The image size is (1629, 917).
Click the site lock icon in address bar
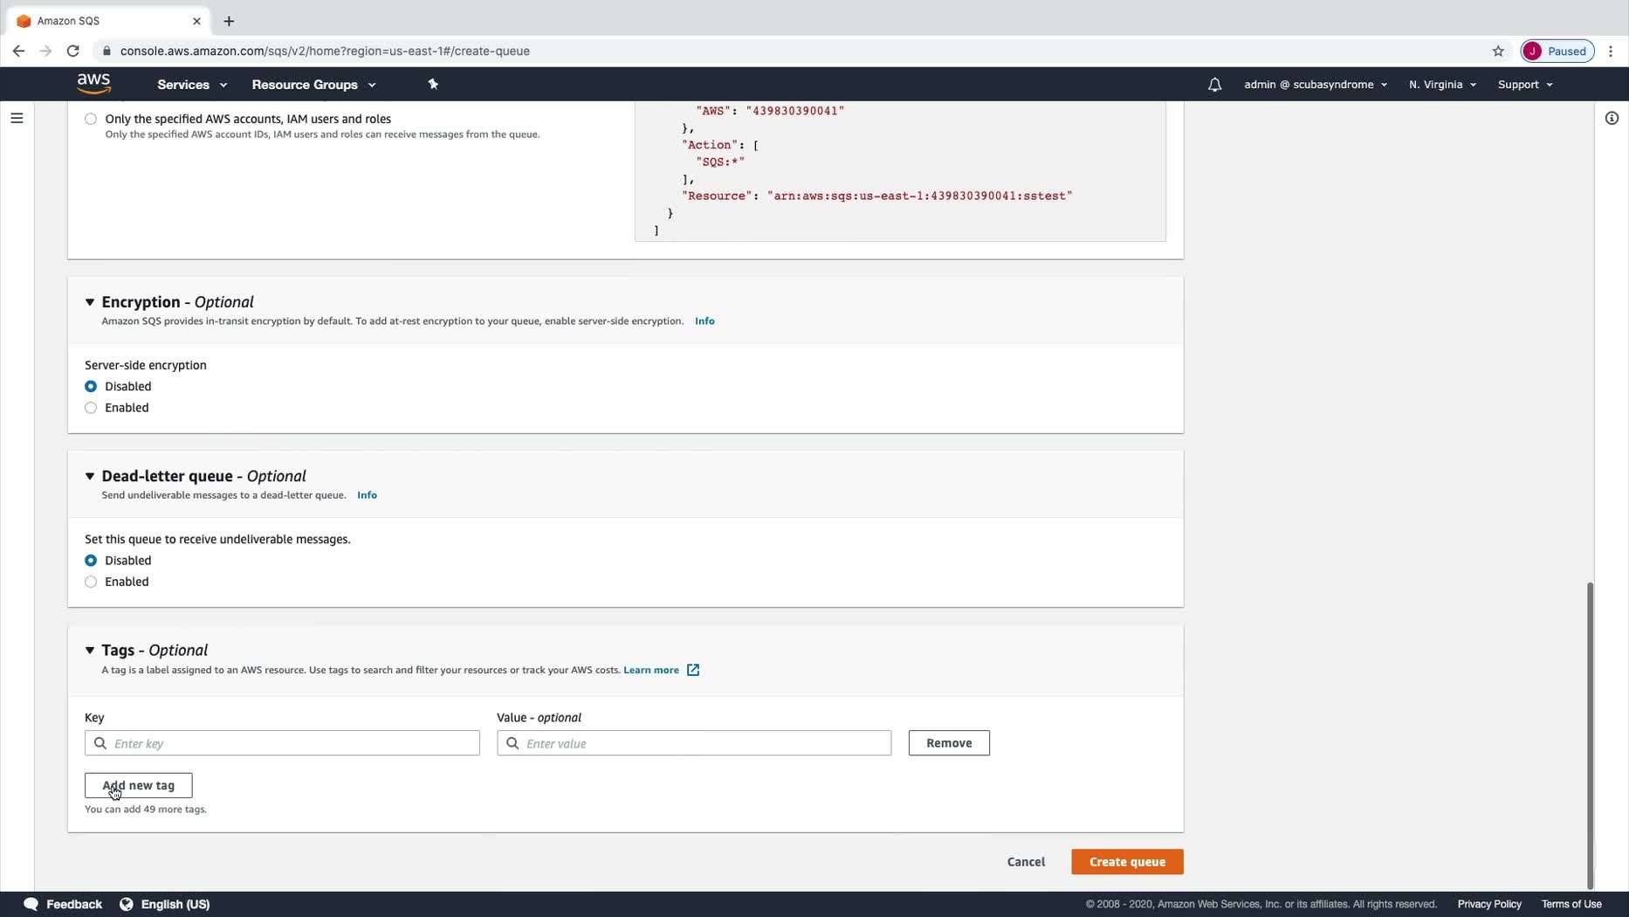click(x=107, y=51)
